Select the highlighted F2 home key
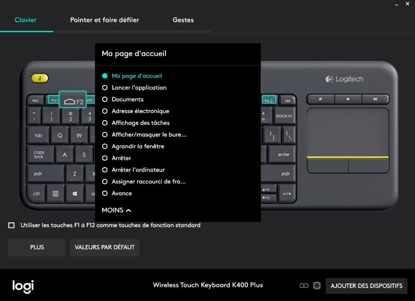Viewport: 415px width, 301px height. click(73, 99)
